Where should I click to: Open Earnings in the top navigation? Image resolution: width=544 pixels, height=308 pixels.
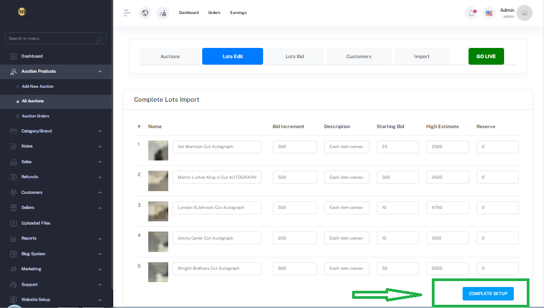(238, 13)
